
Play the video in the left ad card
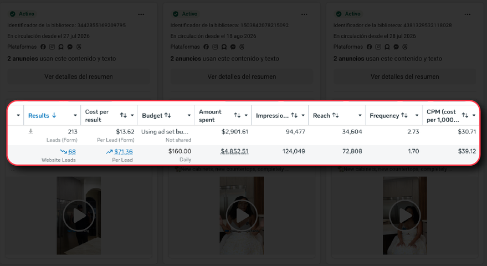(x=79, y=216)
